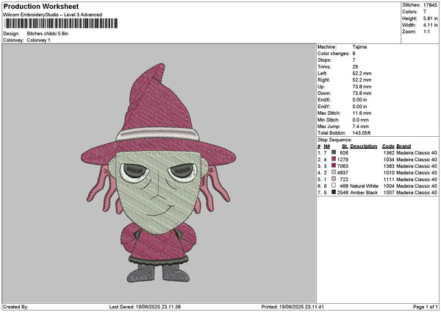Click the Zoom value 1:1
Image resolution: width=441 pixels, height=312 pixels.
point(426,32)
